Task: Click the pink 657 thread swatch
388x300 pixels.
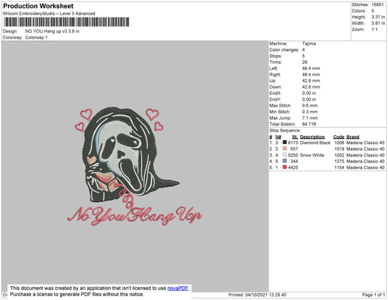Action: tap(285, 149)
